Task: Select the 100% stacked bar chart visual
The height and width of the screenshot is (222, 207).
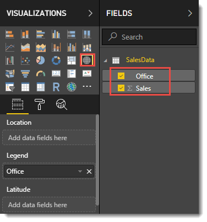Action: click(72, 34)
